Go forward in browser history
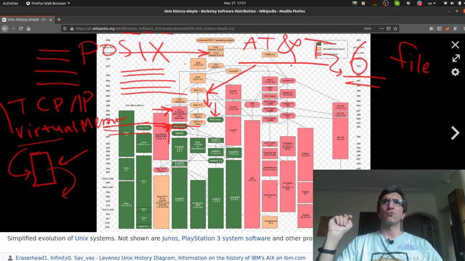 tap(13, 29)
